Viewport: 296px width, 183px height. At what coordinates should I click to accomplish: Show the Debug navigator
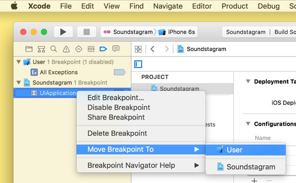(x=91, y=49)
